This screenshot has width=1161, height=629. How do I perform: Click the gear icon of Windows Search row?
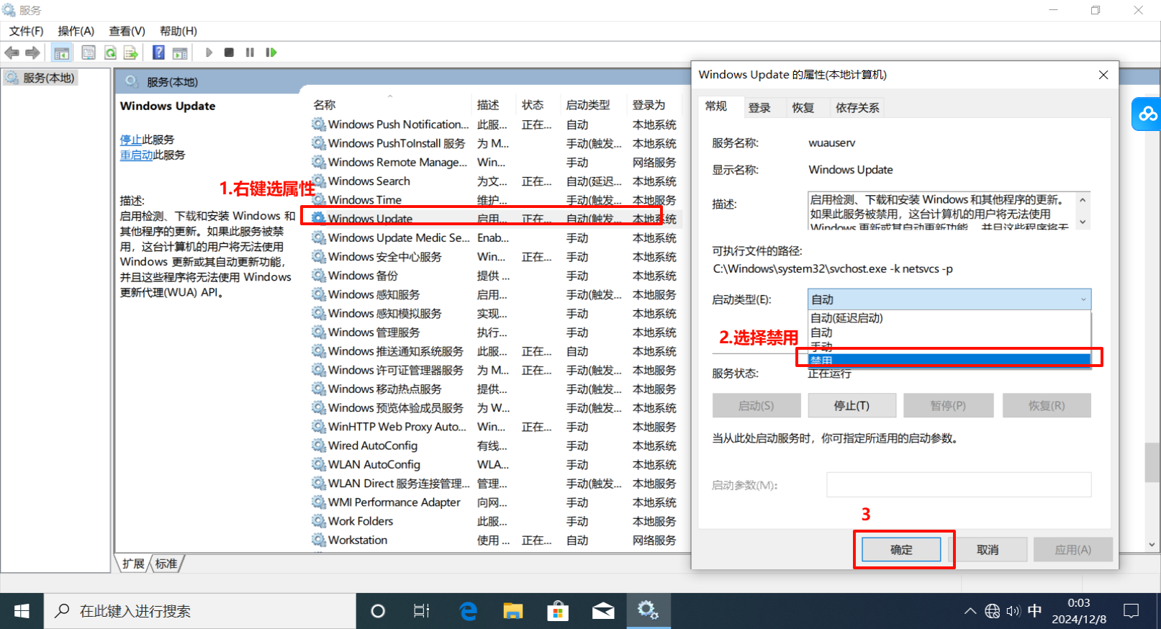[x=318, y=181]
